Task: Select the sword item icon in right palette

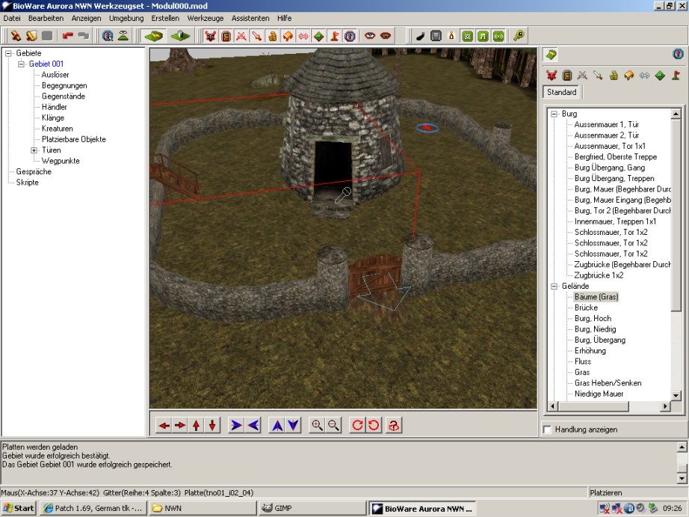Action: pos(598,75)
